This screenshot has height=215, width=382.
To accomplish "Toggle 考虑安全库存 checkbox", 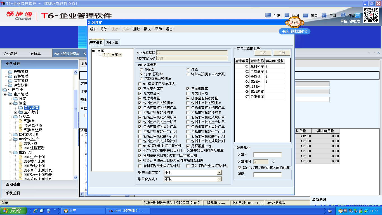I will tap(140, 89).
